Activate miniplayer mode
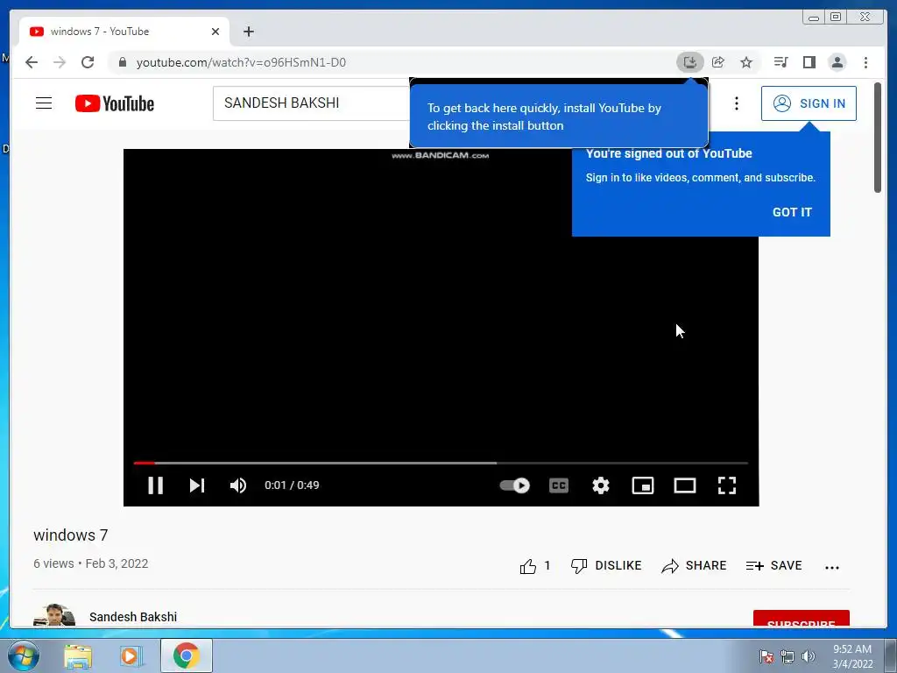This screenshot has width=897, height=673. [642, 485]
